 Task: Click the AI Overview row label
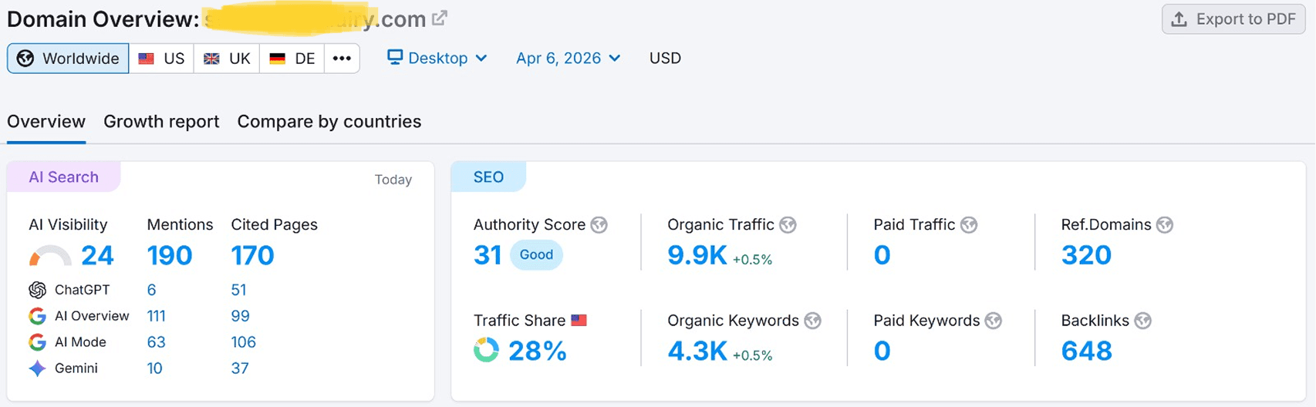pyautogui.click(x=92, y=316)
